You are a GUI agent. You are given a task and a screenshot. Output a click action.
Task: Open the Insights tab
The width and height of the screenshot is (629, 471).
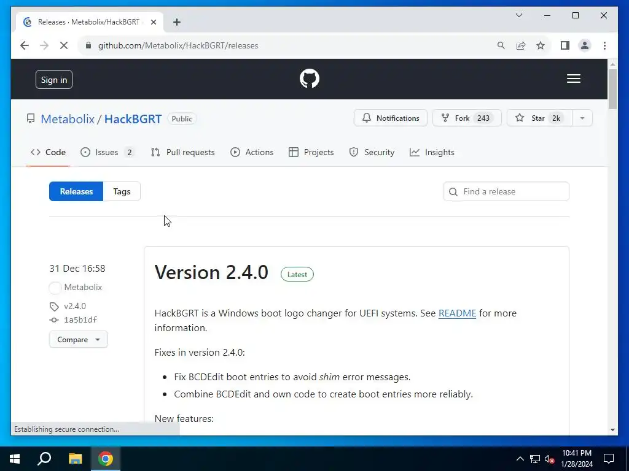[x=432, y=152]
